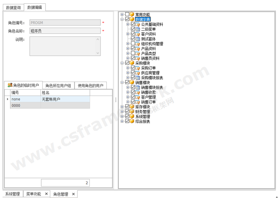The image size is (278, 198).
Task: Uncheck the 二级菜单 checkbox
Action: coord(133,29)
